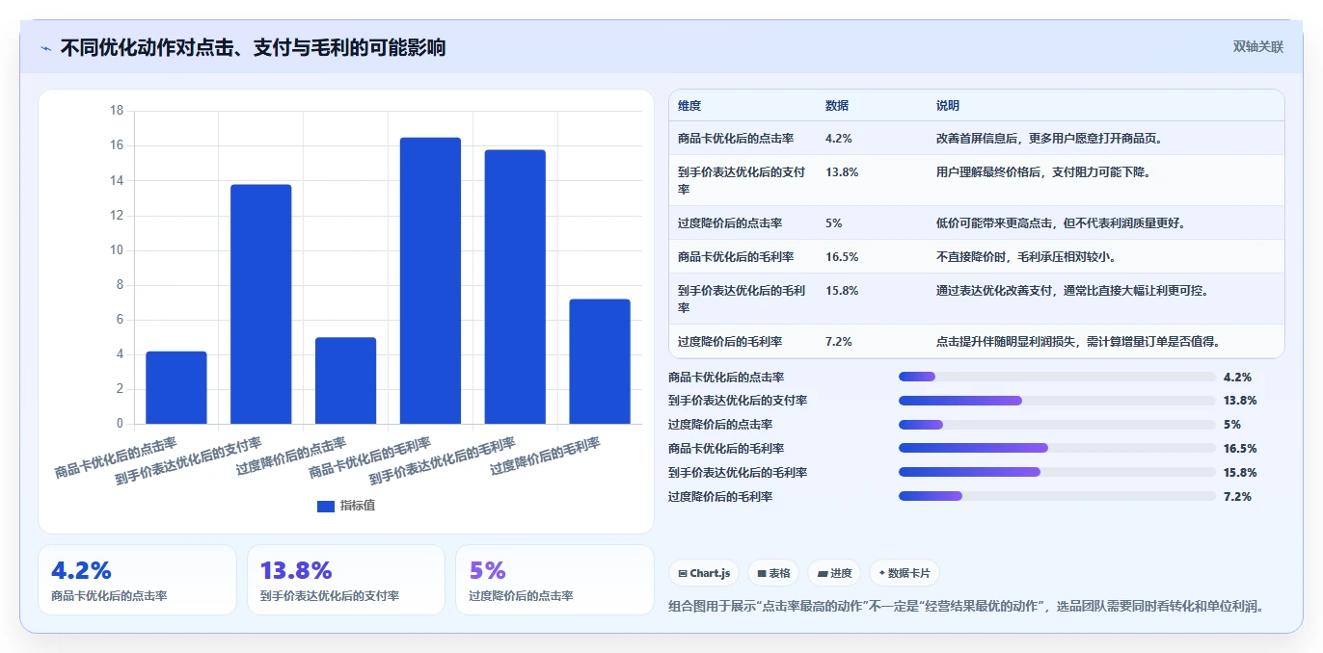Viewport: 1323px width, 653px height.
Task: Click the 15.8% progress bar
Action: click(1057, 472)
